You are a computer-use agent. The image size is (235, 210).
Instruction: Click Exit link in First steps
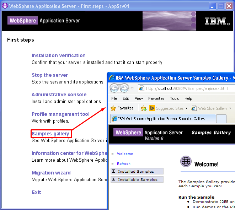(x=36, y=192)
